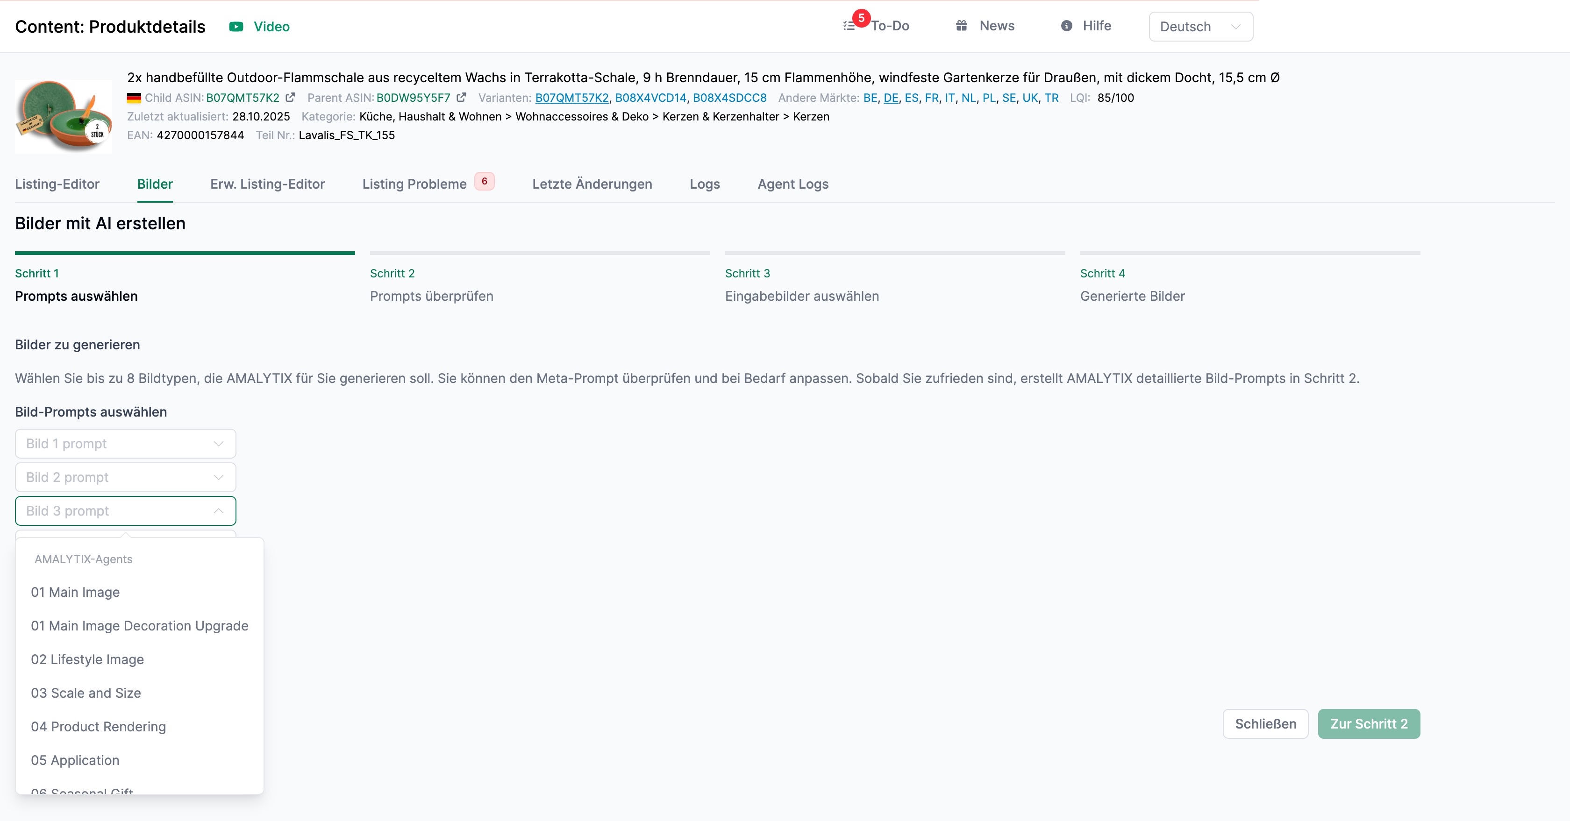Expand the Bild 1 prompt dropdown

[125, 443]
